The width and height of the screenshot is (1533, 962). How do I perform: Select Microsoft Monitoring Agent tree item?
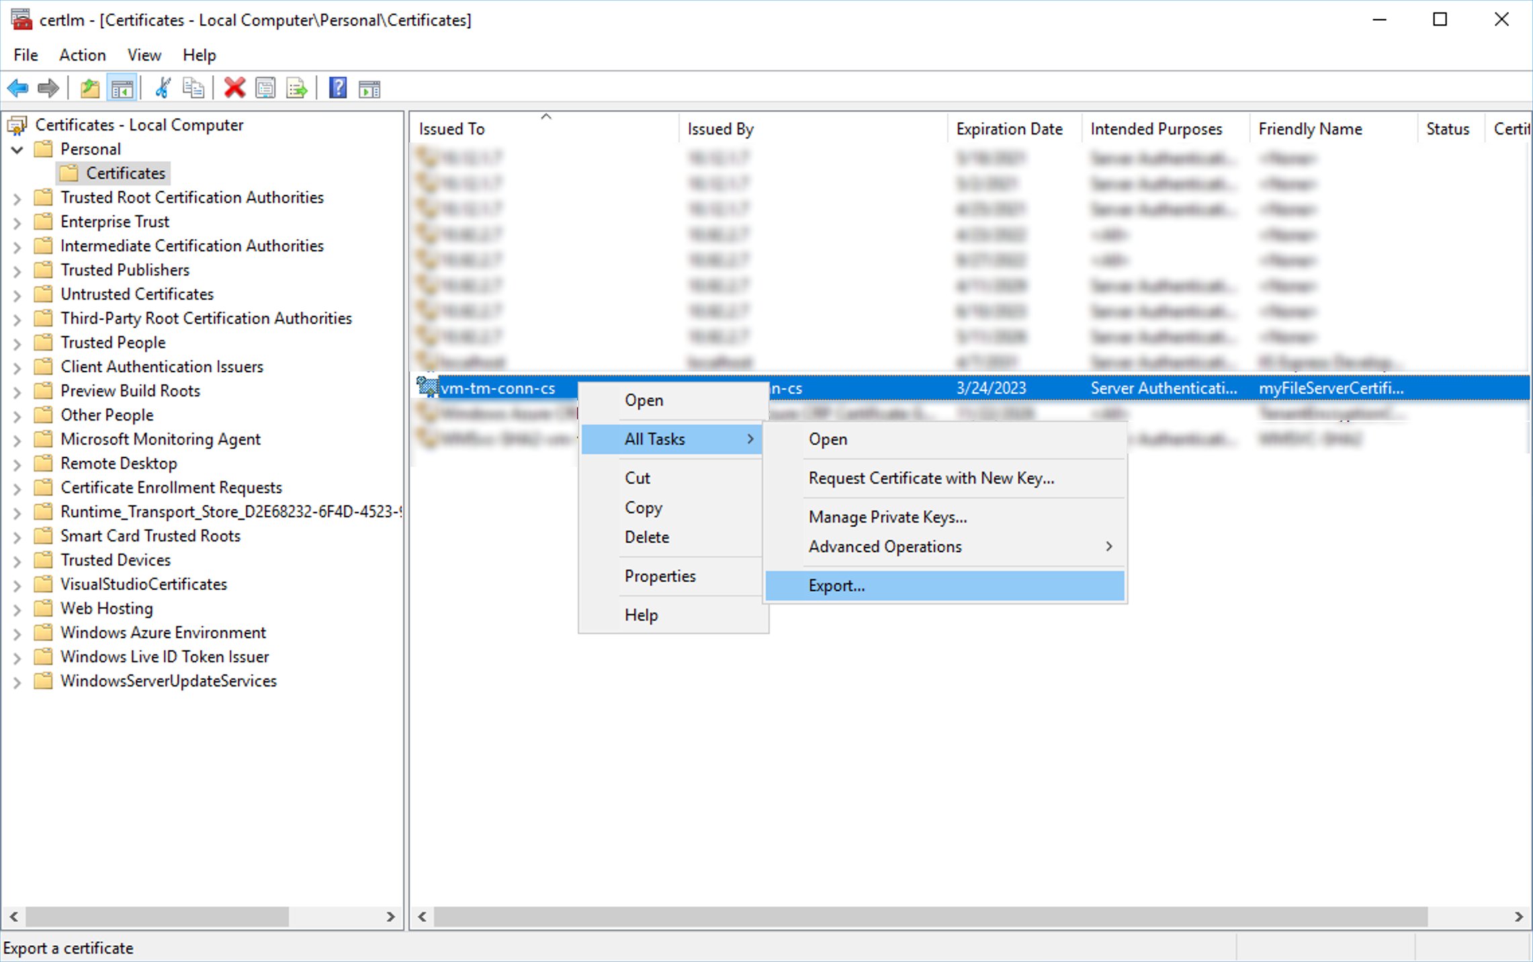coord(161,439)
